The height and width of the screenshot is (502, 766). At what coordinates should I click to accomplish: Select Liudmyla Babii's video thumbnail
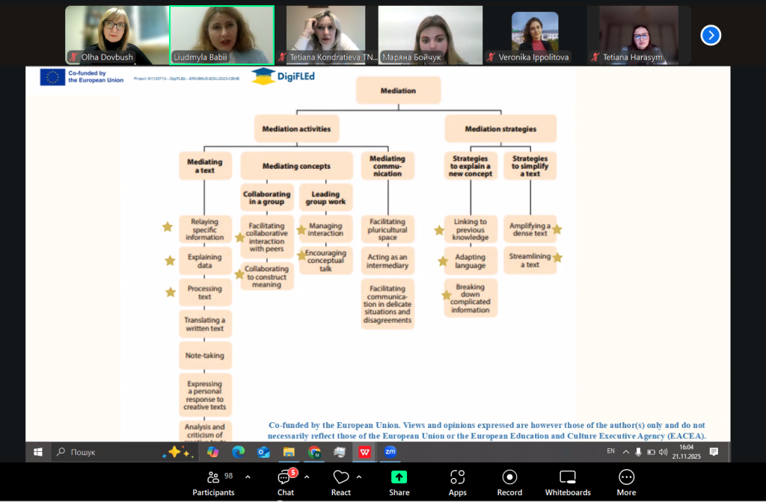[x=222, y=35]
